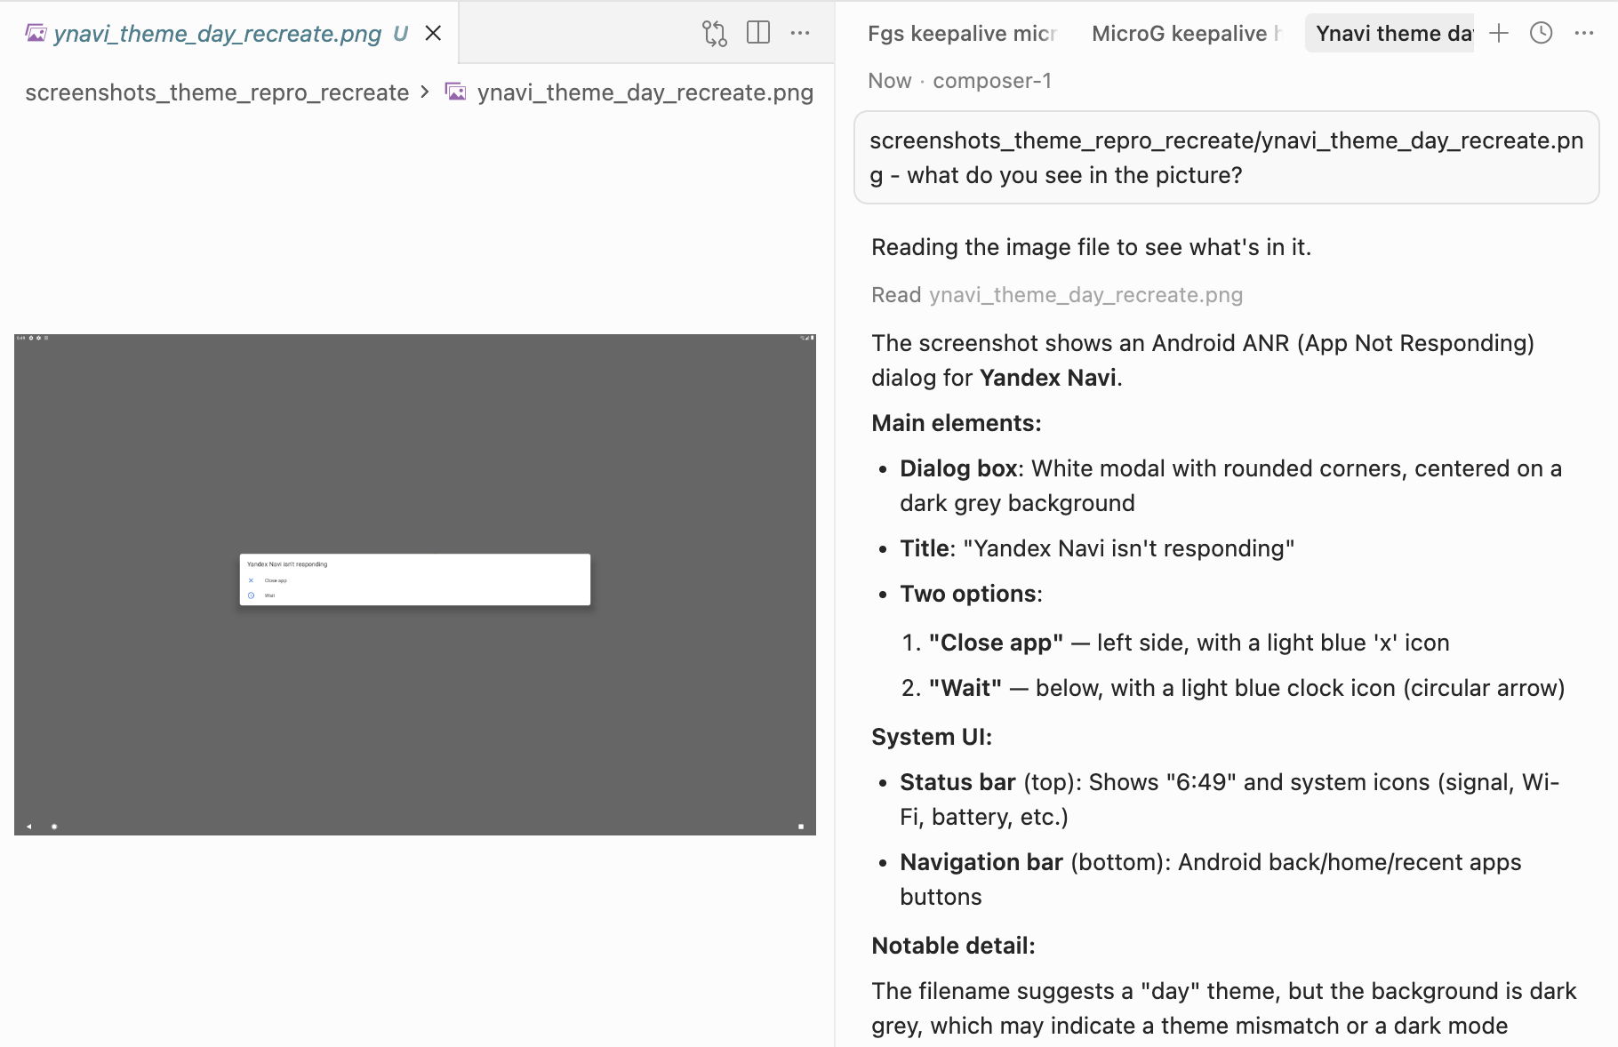This screenshot has height=1047, width=1618.
Task: Open chat panel more options menu
Action: (x=1583, y=34)
